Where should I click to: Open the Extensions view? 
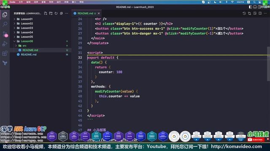click(5, 53)
